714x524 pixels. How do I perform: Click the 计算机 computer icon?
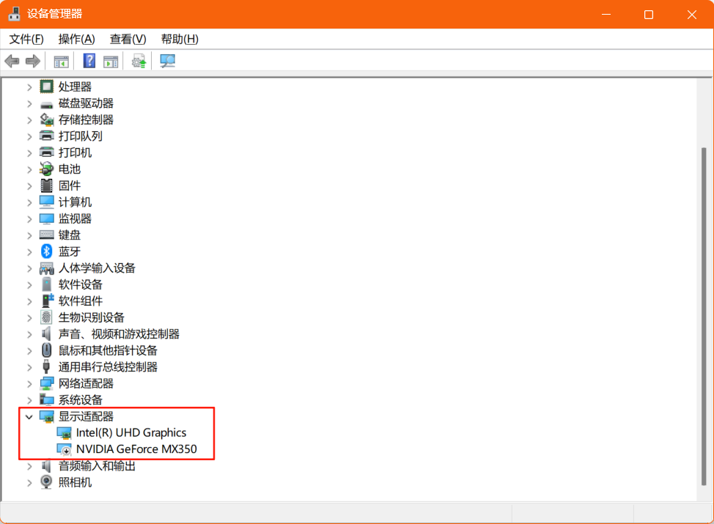click(46, 202)
